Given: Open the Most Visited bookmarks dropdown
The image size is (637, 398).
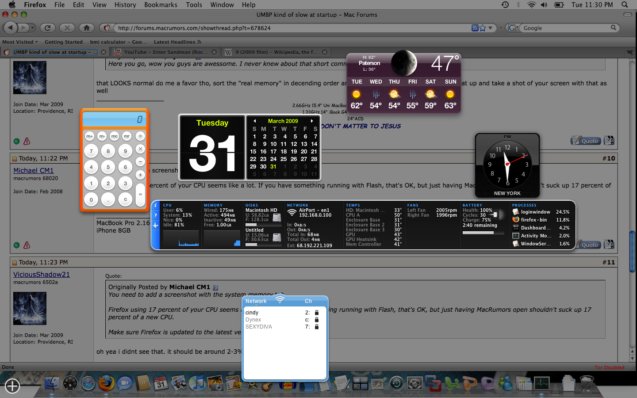Looking at the screenshot, I should (x=20, y=42).
